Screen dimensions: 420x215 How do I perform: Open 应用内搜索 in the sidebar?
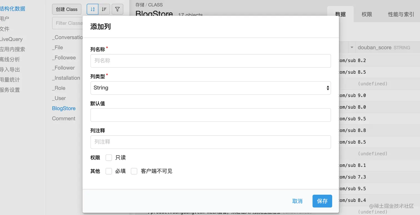pyautogui.click(x=12, y=49)
